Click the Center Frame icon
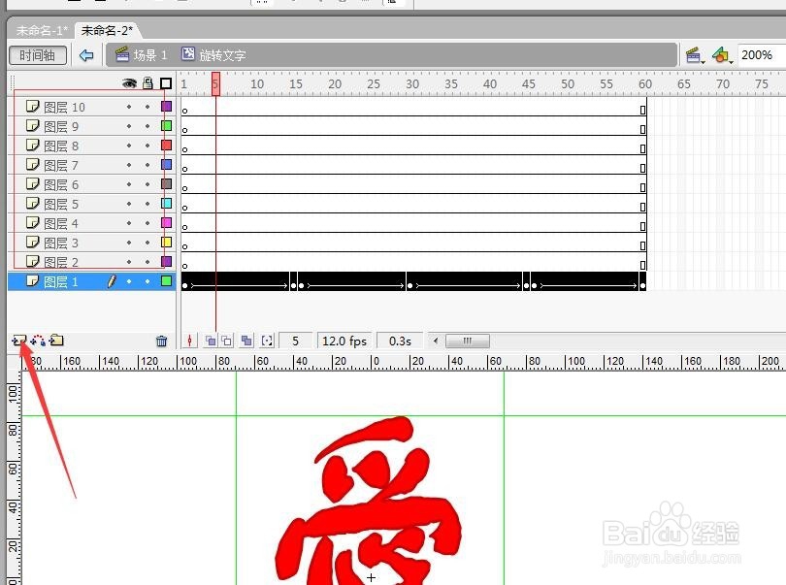Viewport: 786px width, 585px height. (190, 341)
